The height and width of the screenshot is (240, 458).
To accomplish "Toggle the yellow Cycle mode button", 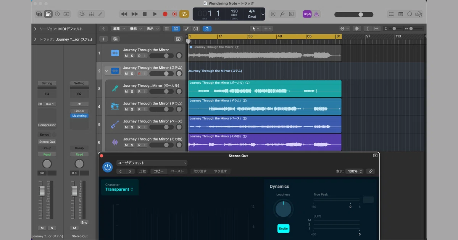I will click(184, 14).
